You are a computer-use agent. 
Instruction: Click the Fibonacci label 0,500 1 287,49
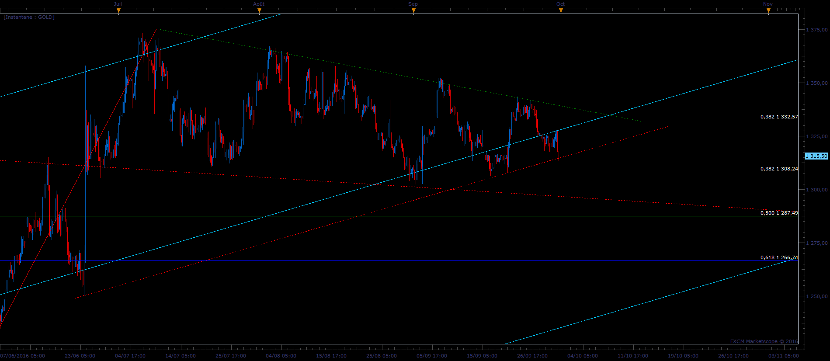[x=779, y=213]
